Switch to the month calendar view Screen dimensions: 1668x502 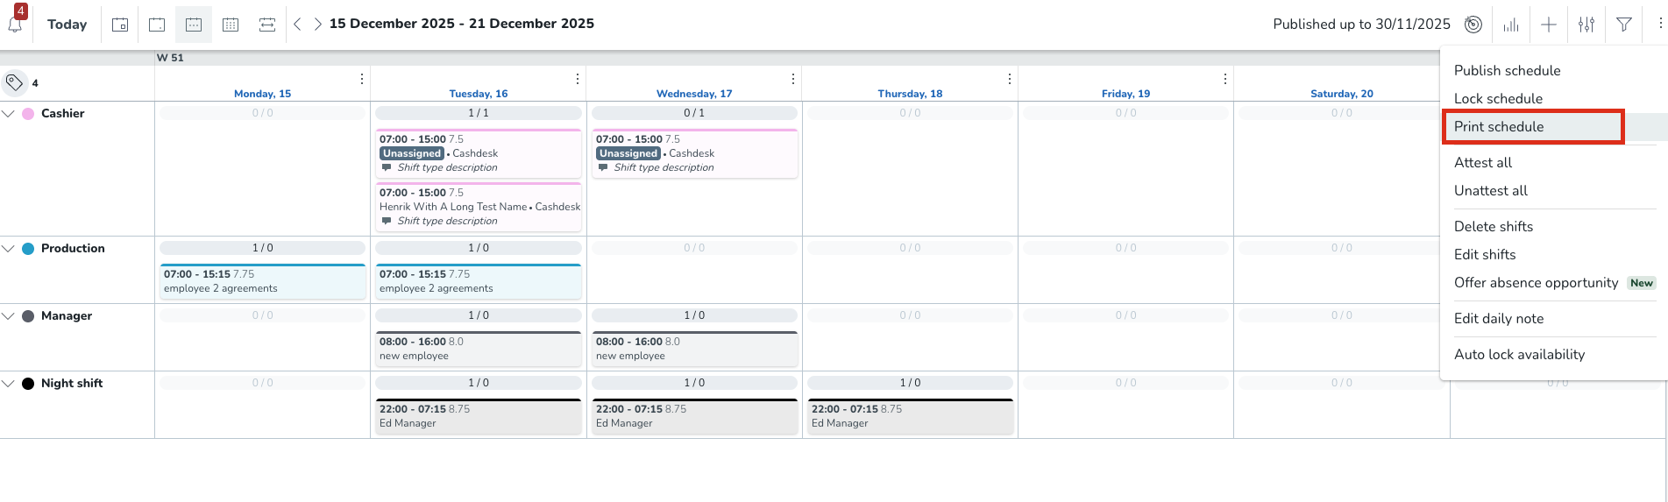click(x=231, y=25)
